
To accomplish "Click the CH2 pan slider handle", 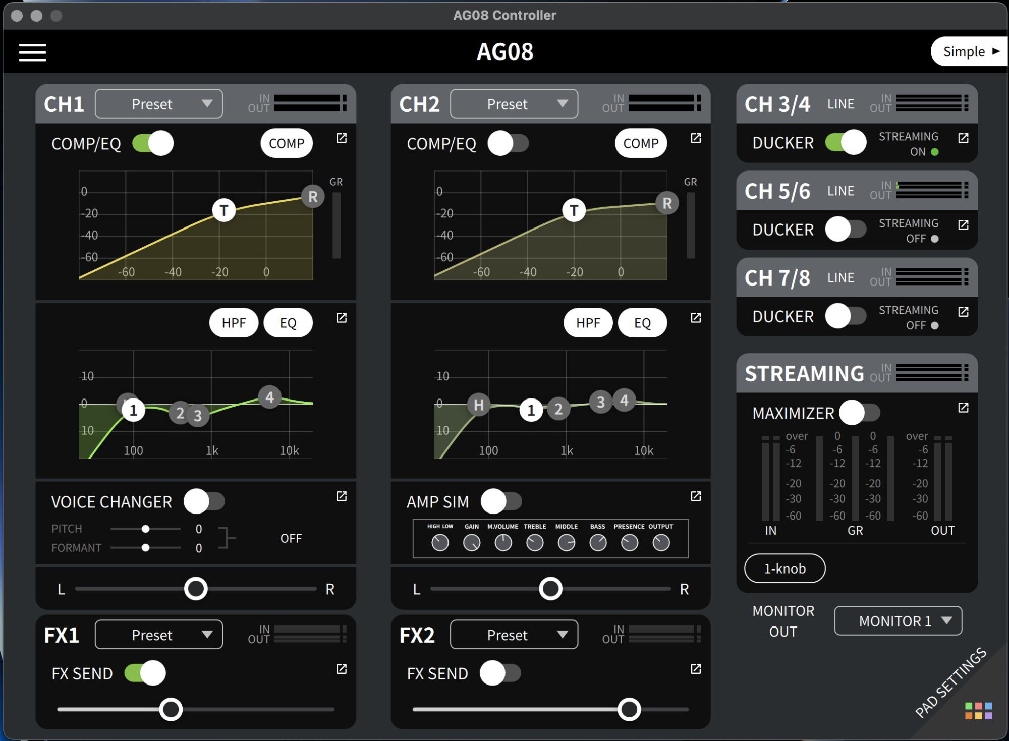I will [x=550, y=589].
